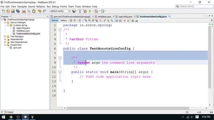
Task: Open the Debug Project dropdown arrow
Action: (x=99, y=11)
